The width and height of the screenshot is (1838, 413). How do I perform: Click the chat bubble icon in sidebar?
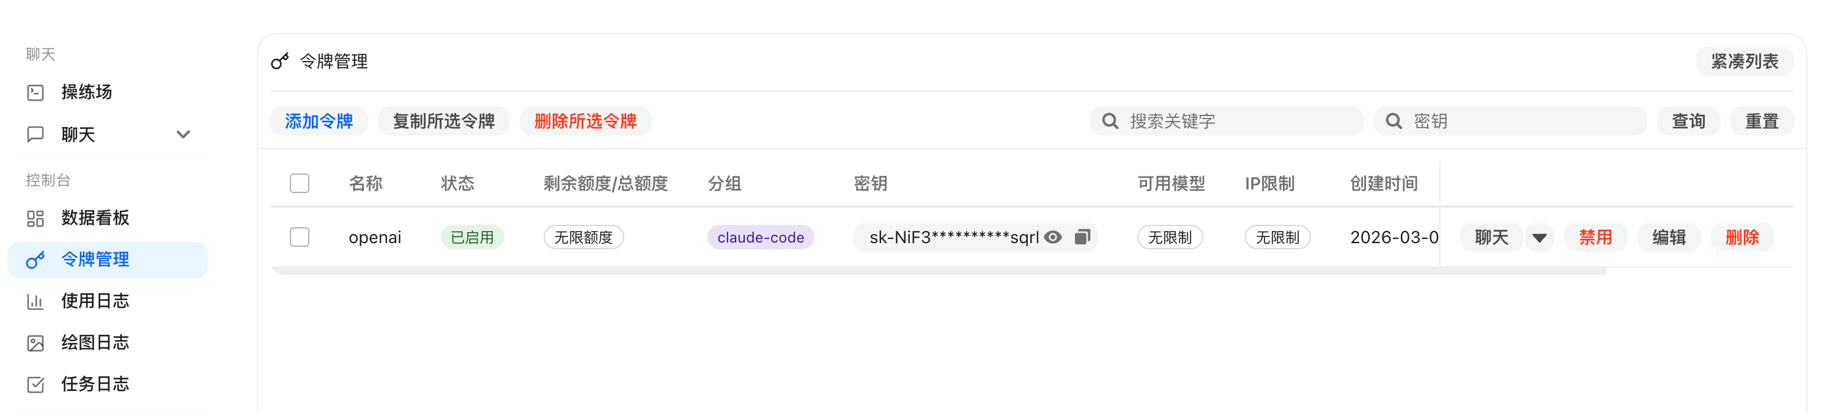(35, 134)
